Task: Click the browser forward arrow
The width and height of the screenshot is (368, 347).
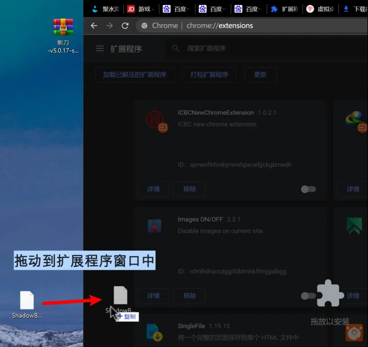Action: tap(109, 26)
